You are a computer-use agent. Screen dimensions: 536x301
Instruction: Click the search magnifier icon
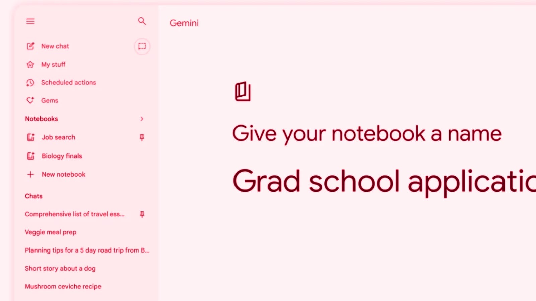[x=142, y=21]
